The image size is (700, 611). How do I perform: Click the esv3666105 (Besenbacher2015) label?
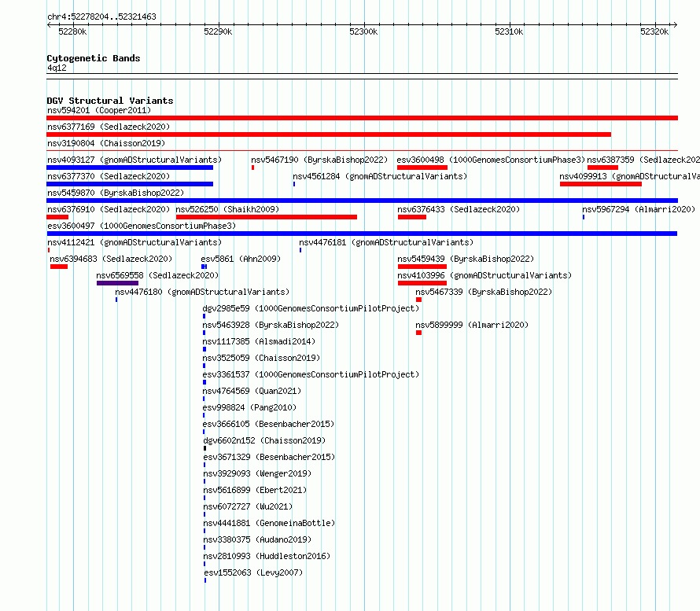pos(268,424)
